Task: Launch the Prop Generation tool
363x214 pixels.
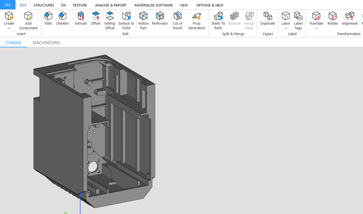Action: pos(196,21)
